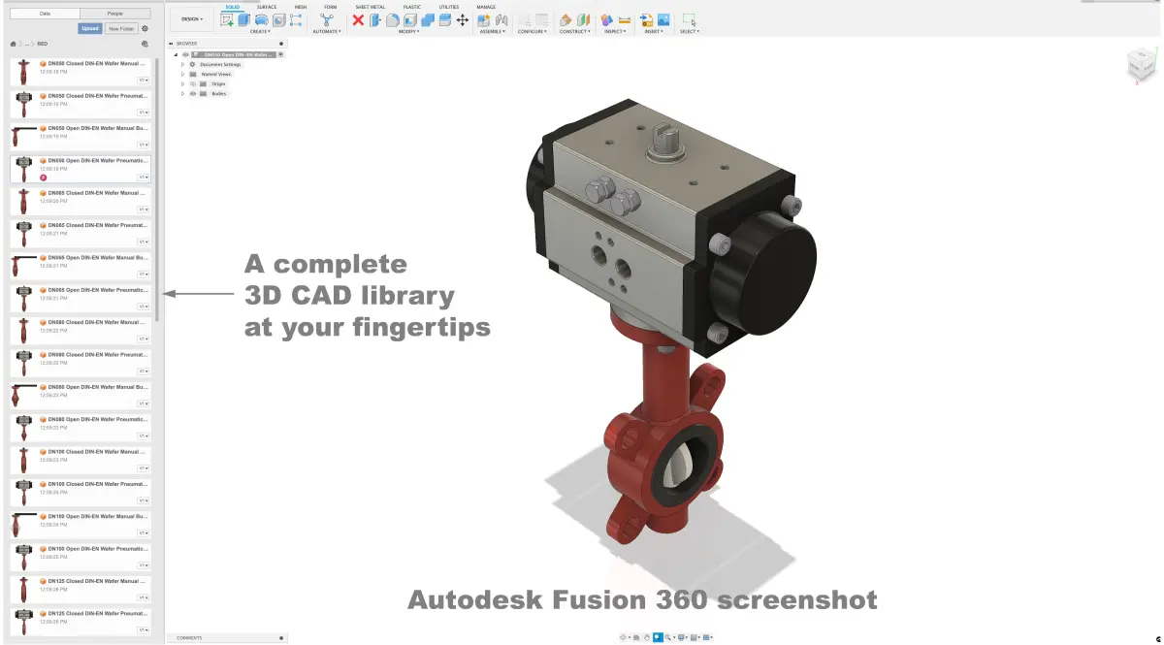Screen dimensions: 1164x645
Task: Click the search icon in data panel
Action: [x=145, y=44]
